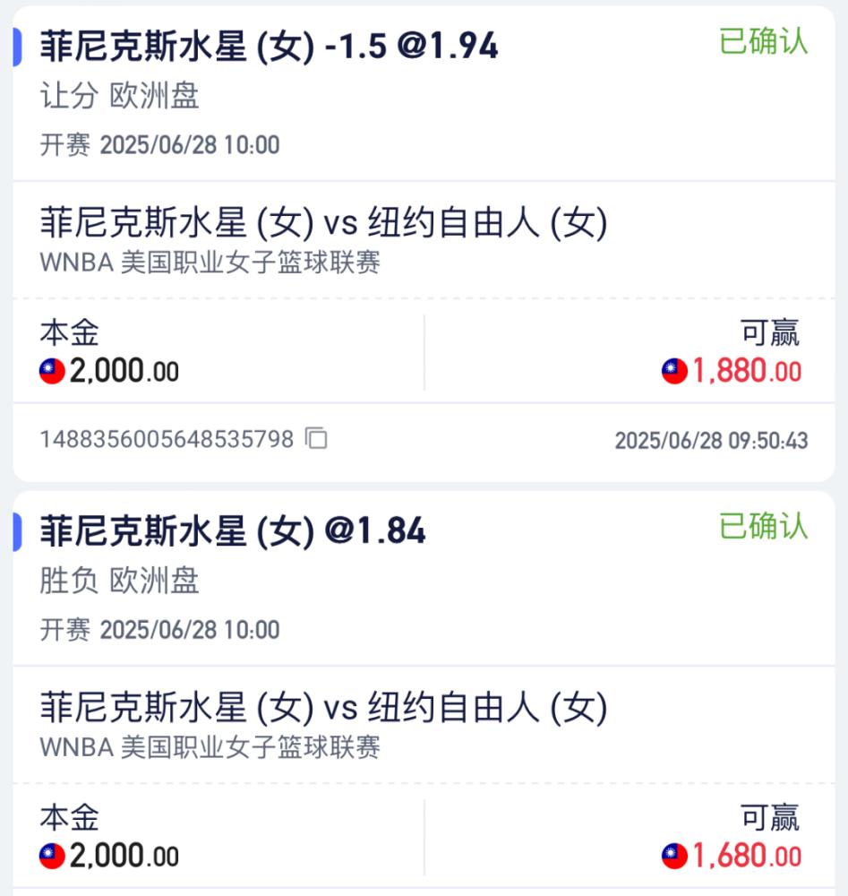Viewport: 848px width, 896px height.
Task: Tap the 可赢 amount 1,880.00
Action: click(747, 371)
